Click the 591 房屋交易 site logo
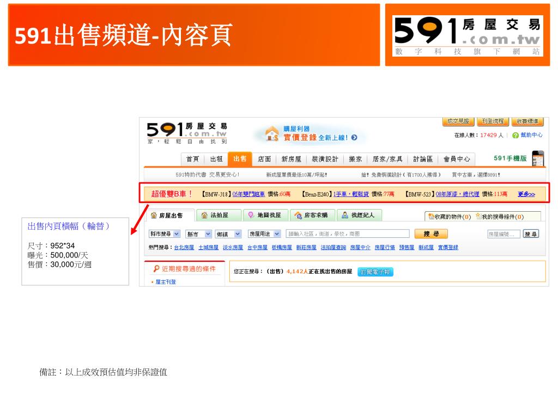Screen dimensions: 558x418 pyautogui.click(x=187, y=133)
